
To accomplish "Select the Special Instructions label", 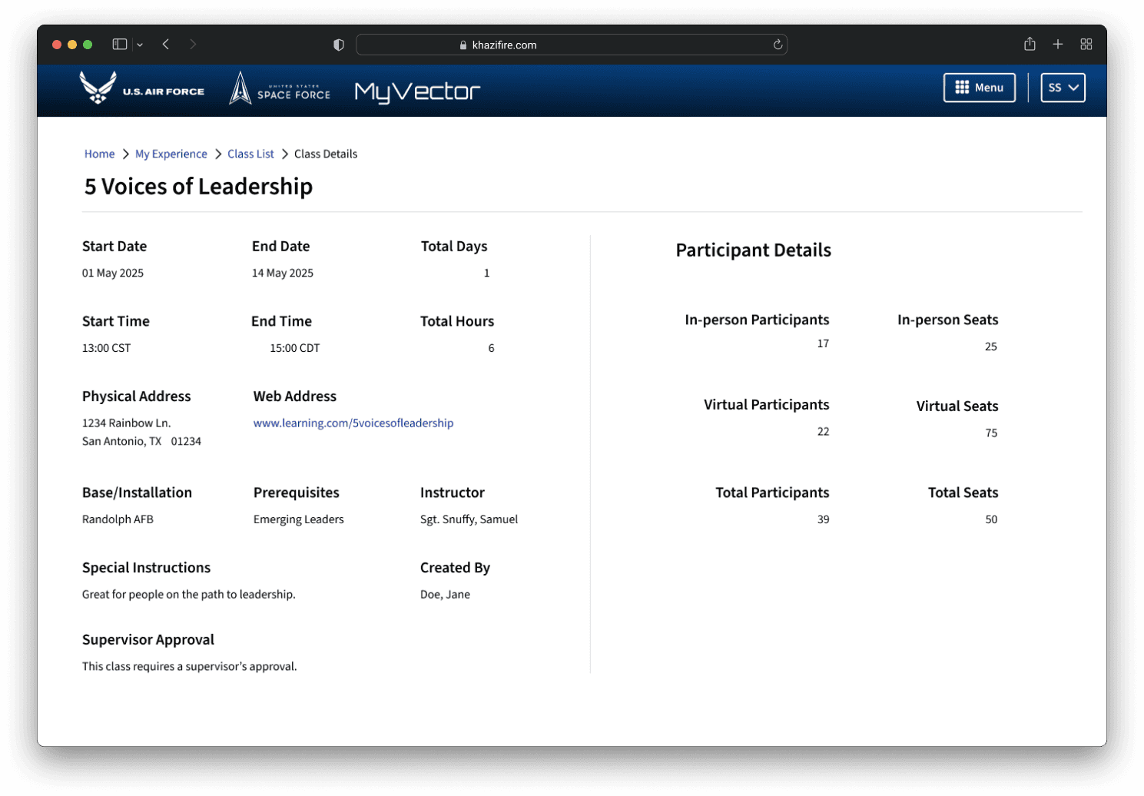I will click(x=147, y=568).
